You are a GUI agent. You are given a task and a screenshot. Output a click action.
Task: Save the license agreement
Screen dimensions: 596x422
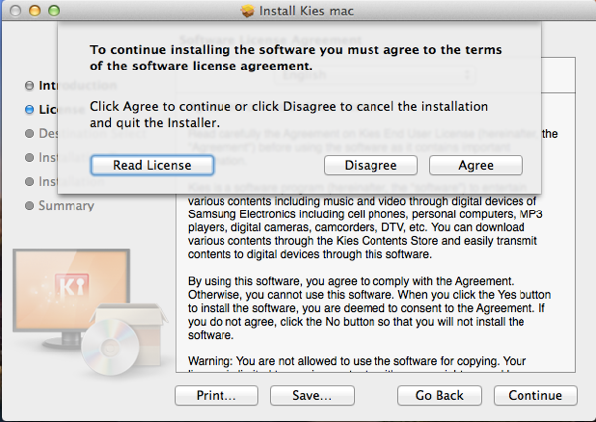[312, 395]
